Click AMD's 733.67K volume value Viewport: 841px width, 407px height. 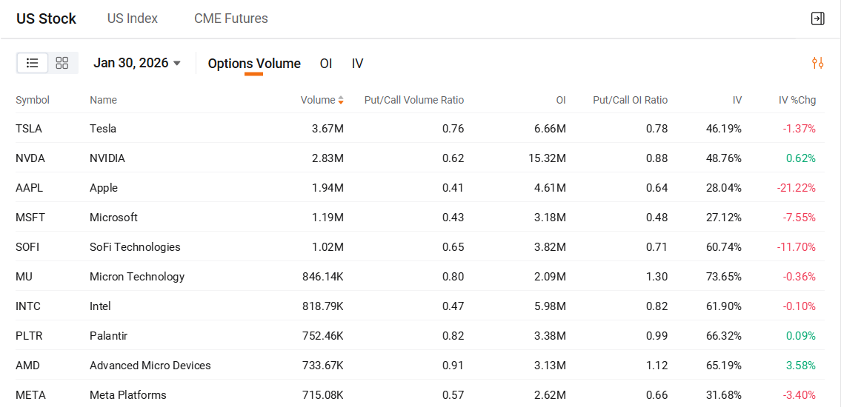(x=323, y=366)
